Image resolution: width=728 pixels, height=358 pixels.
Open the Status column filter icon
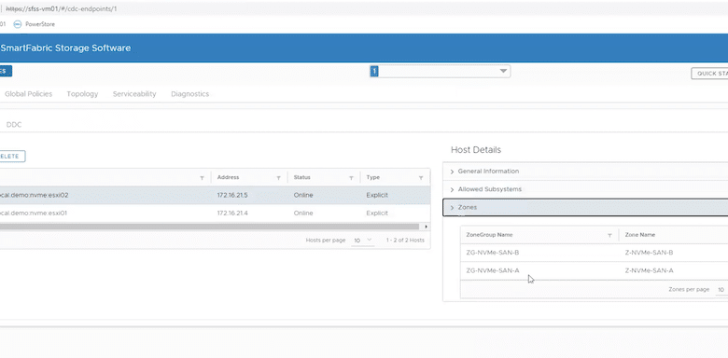tap(351, 178)
